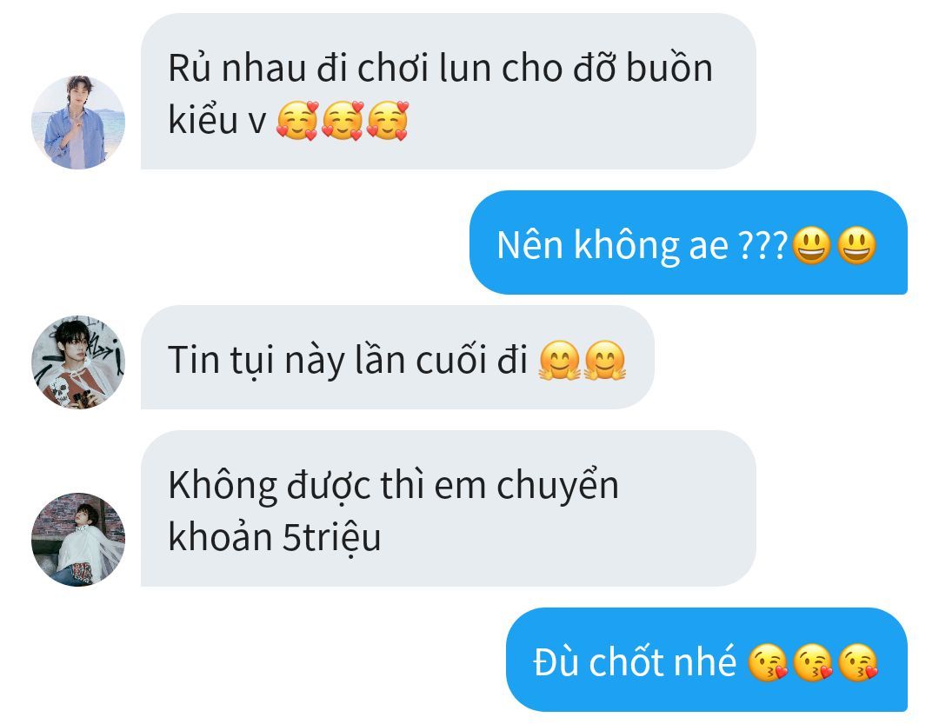This screenshot has height=724, width=939.
Task: Open the beach photo sender's avatar
Action: (78, 123)
